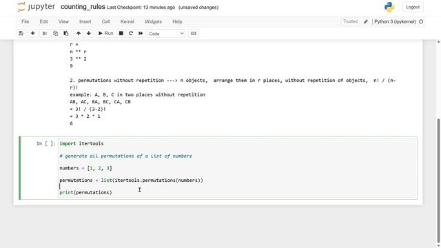Save the notebook with the floppy disk icon

point(21,34)
